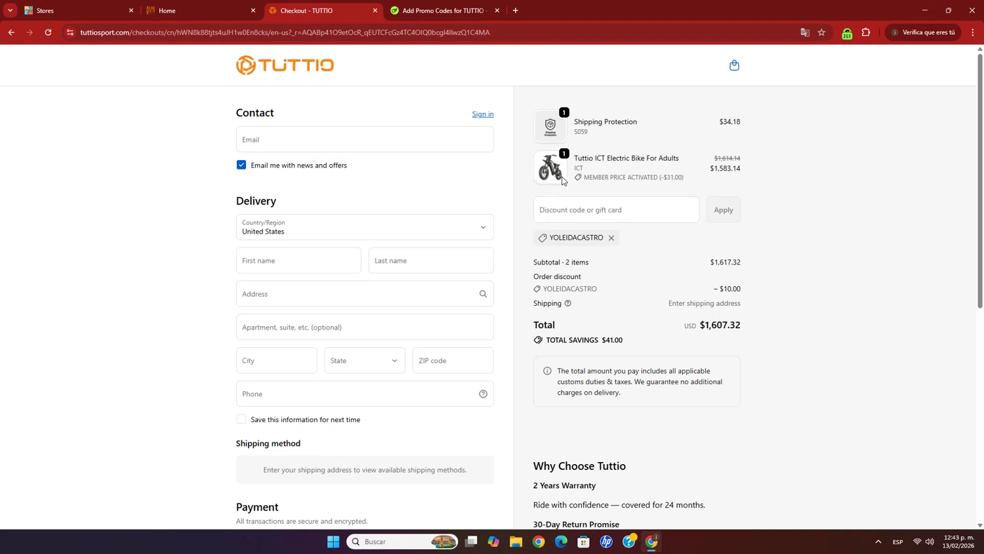Remove the YOLEIDACASTRO discount code tag
This screenshot has height=554, width=984.
pyautogui.click(x=611, y=238)
